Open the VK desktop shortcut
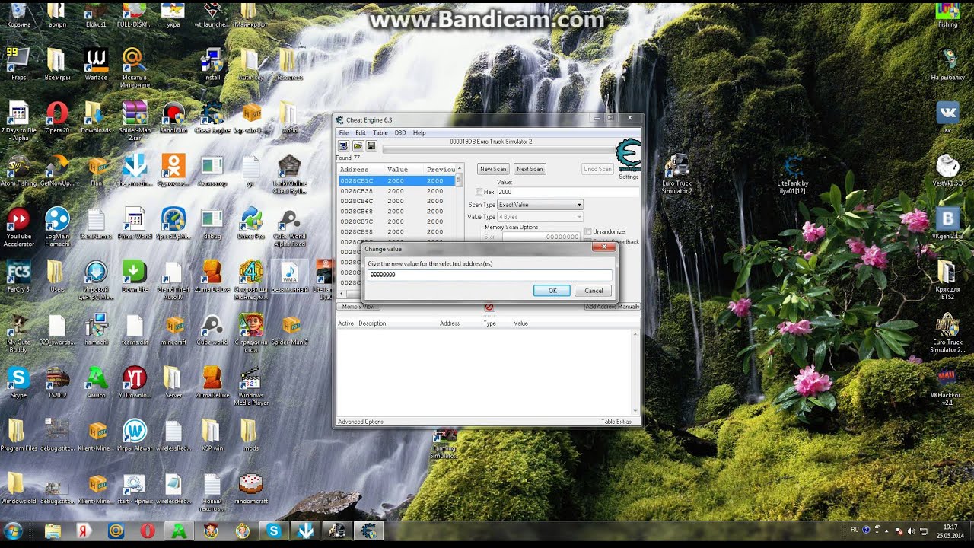Image resolution: width=974 pixels, height=548 pixels. coord(947,117)
